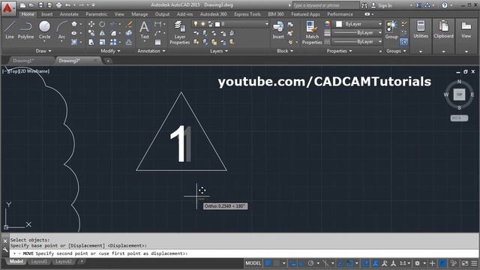
Task: Toggle polar tracking in status bar
Action: (311, 263)
